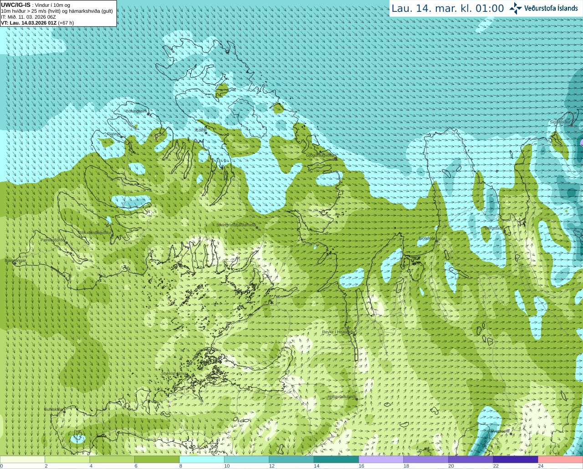
Task: Select the Bolungarvík station label
Action: point(136,111)
